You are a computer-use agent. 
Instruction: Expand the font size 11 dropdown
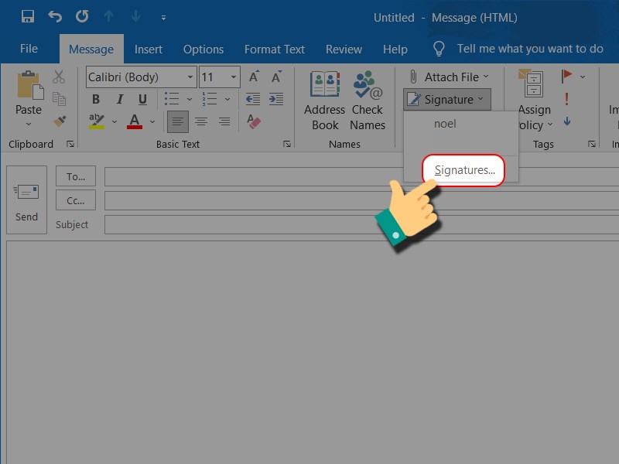233,77
